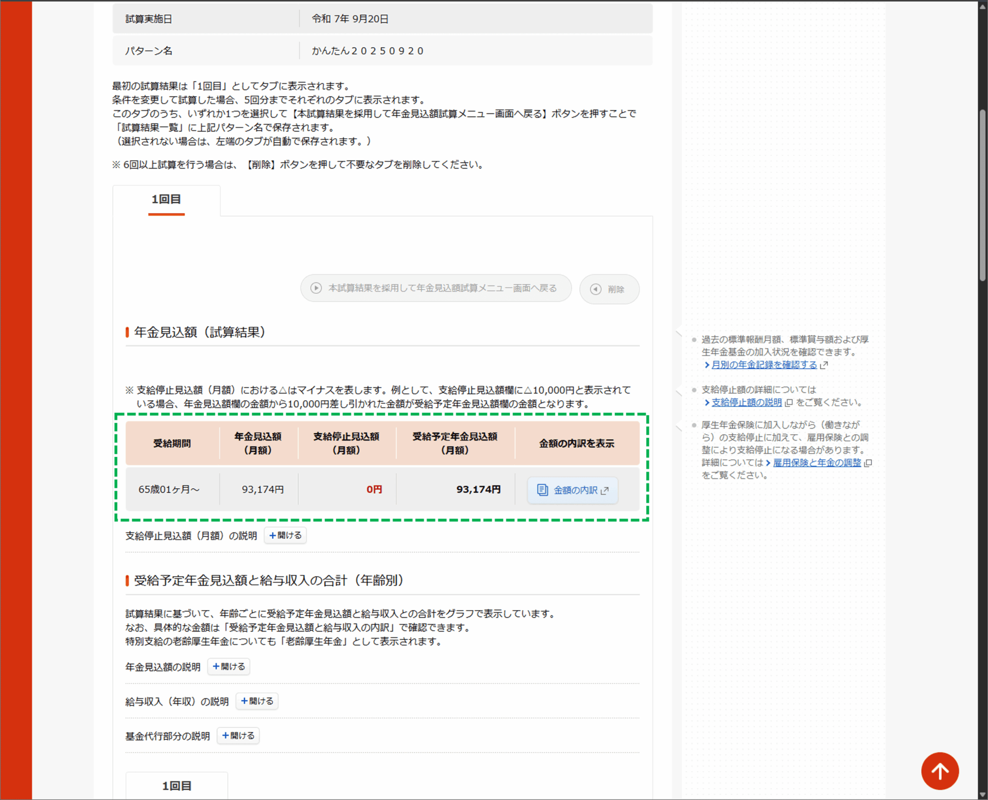Open the 支給停止額の説明 link
This screenshot has height=800, width=988.
746,402
